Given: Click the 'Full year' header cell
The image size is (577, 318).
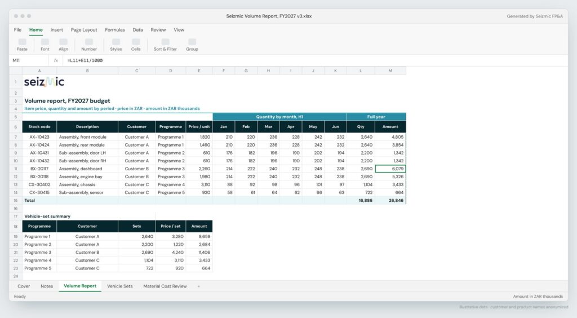Looking at the screenshot, I should point(376,117).
